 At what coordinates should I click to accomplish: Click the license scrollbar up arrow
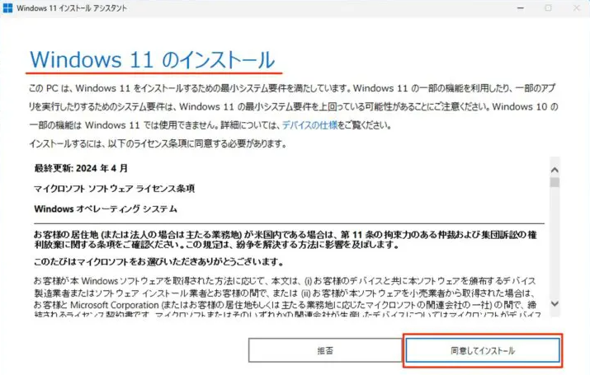click(555, 170)
